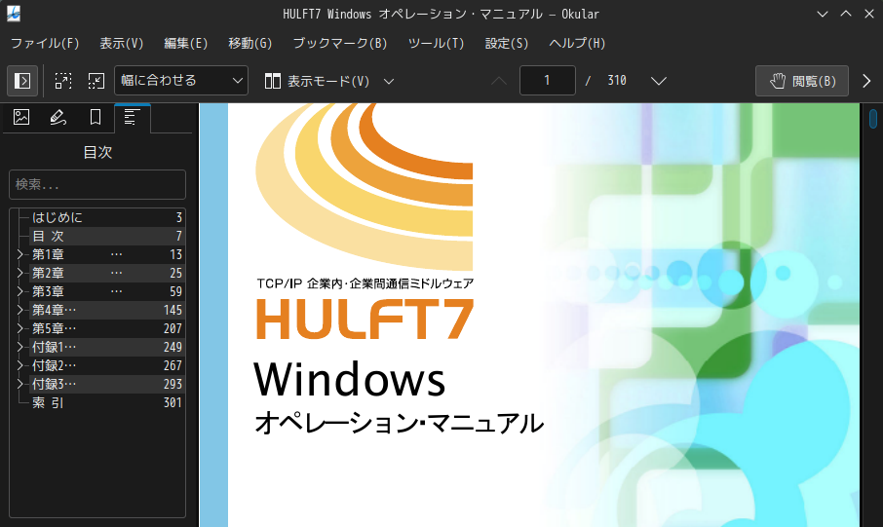The width and height of the screenshot is (883, 527).
Task: Open 編集(E) menu
Action: (186, 44)
